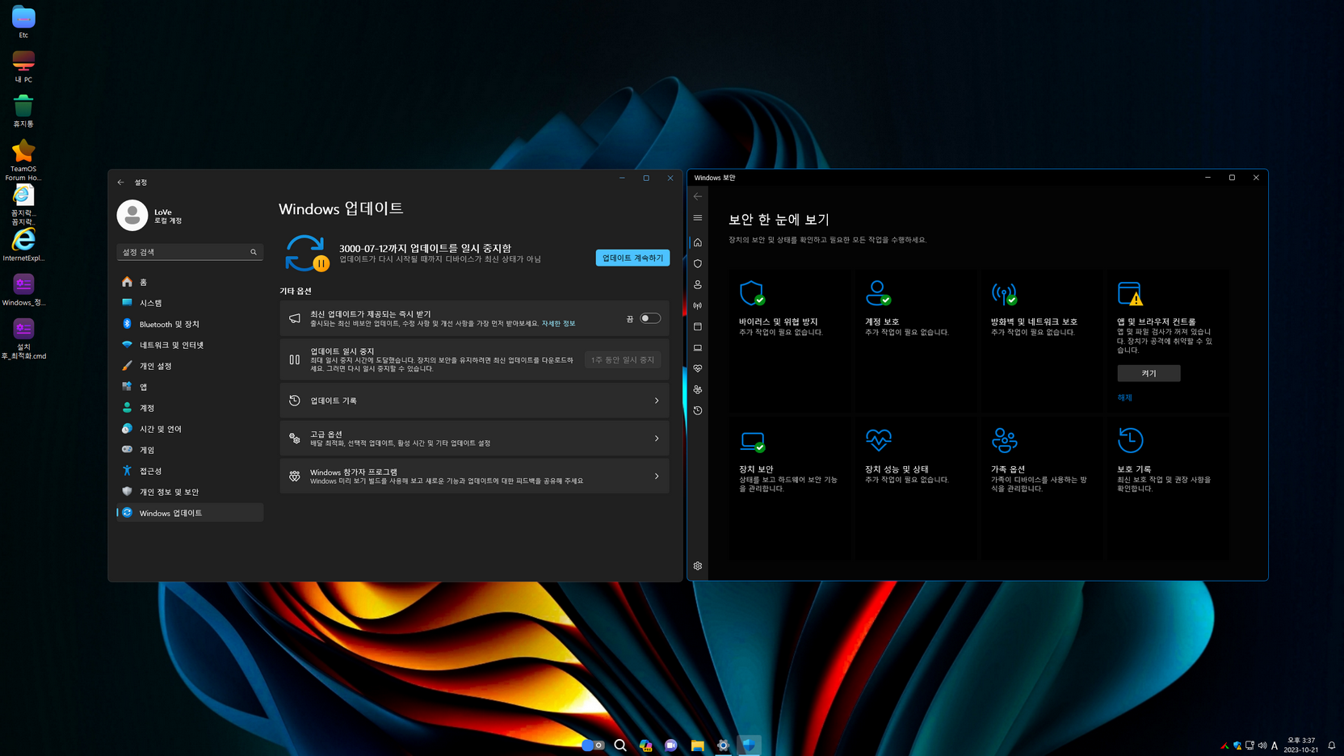The height and width of the screenshot is (756, 1344).
Task: Click search magnifier icon in 설정 검색 box
Action: [x=254, y=252]
